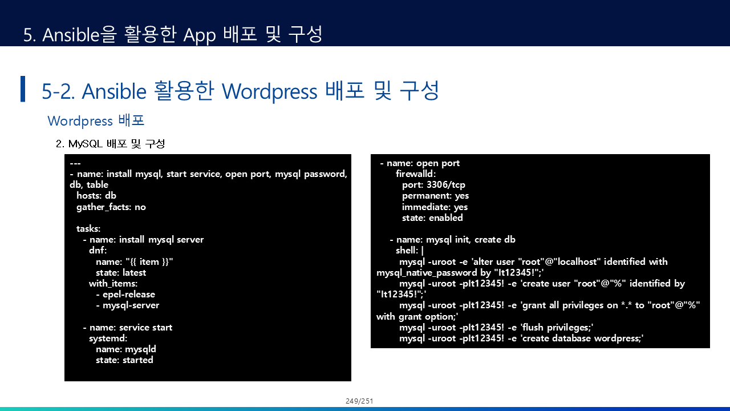The image size is (730, 411).
Task: Select '- name: service start' line
Action: (x=127, y=327)
